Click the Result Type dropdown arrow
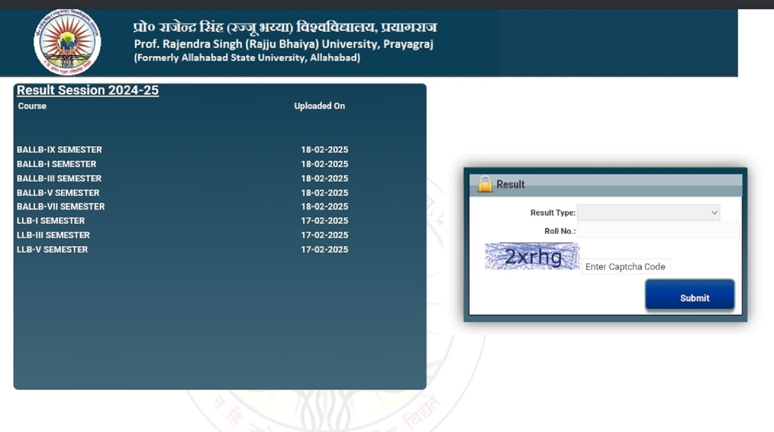 point(714,212)
